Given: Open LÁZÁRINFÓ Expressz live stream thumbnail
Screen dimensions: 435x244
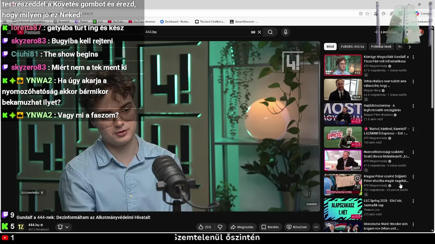Looking at the screenshot, I should pyautogui.click(x=343, y=137).
